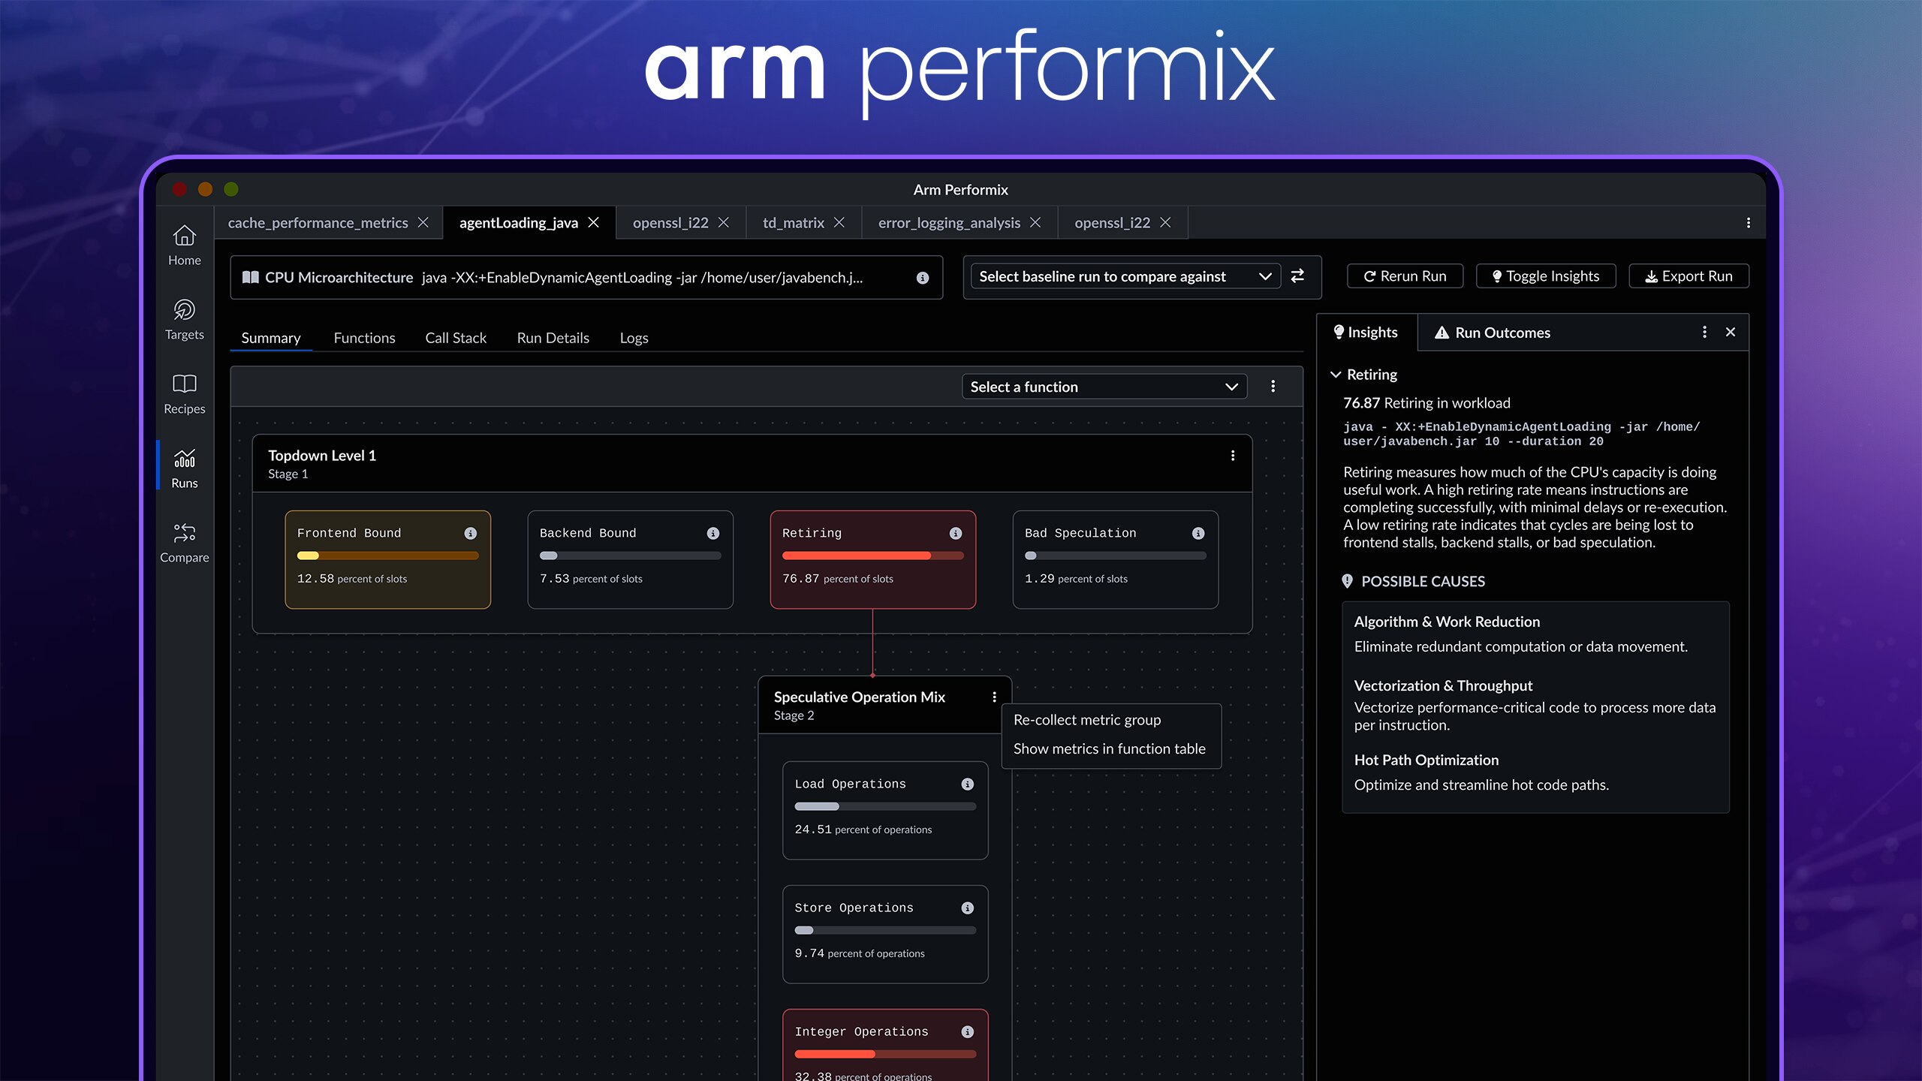Select the Store Operations metric card
Screen dimensions: 1922x1081
click(x=885, y=934)
